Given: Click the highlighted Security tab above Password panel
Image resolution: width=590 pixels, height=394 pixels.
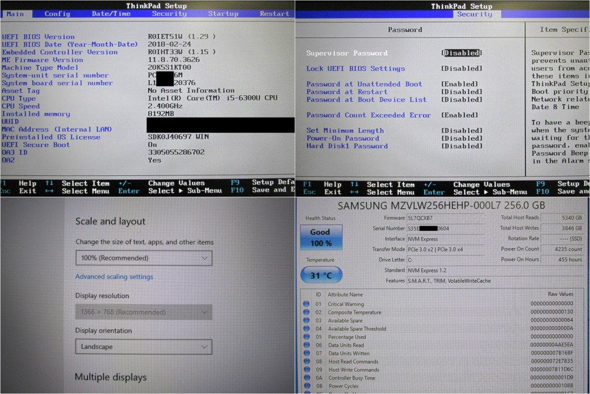Looking at the screenshot, I should (x=475, y=14).
